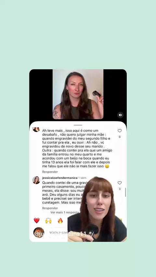Send the fire emoji reaction
Image resolution: width=156 pixels, height=277 pixels.
(60, 221)
